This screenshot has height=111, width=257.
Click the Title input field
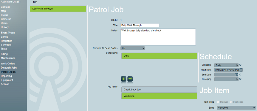(140, 25)
